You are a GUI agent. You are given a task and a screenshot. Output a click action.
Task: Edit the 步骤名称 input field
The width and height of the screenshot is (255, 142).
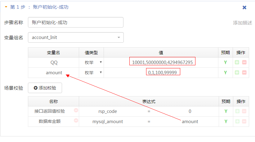[76, 22]
